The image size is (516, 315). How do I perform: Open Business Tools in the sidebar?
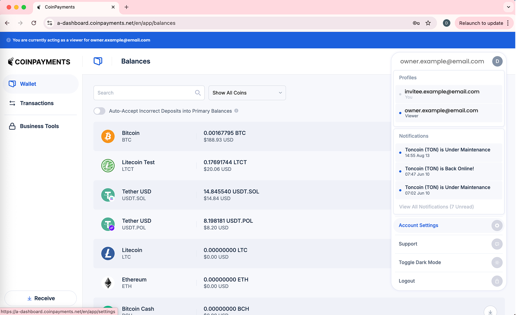point(39,126)
